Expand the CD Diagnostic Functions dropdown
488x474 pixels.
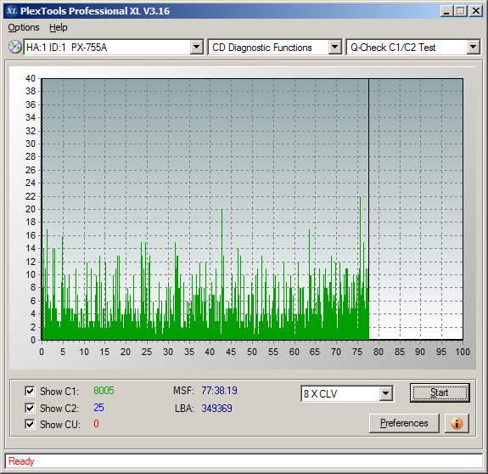click(335, 48)
